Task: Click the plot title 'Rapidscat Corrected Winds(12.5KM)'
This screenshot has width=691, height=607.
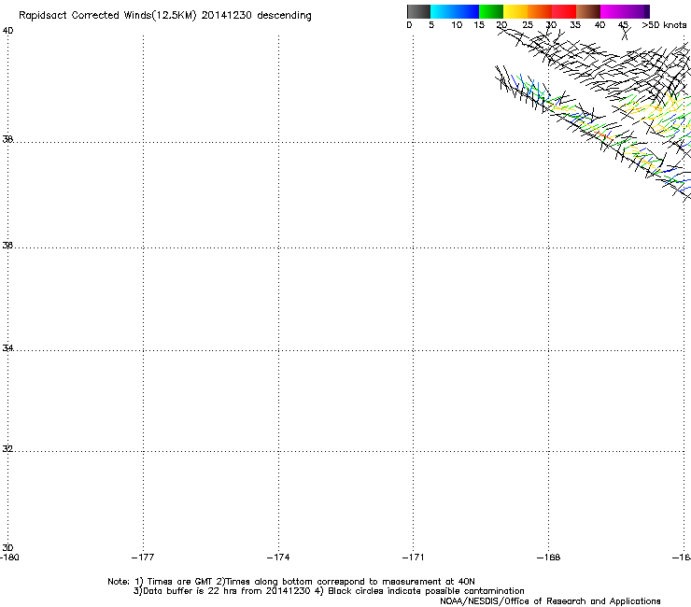Action: coord(107,16)
